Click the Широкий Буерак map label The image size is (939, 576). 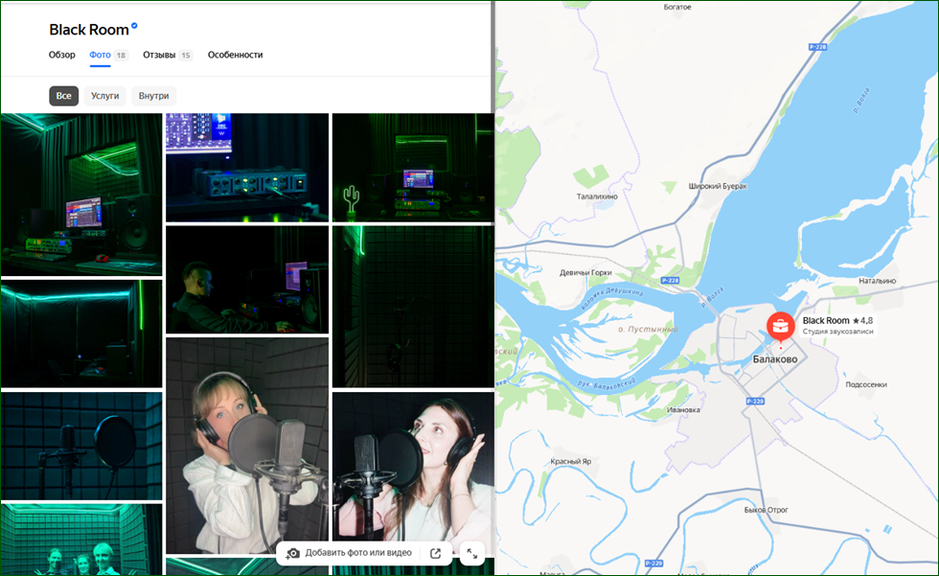[718, 186]
